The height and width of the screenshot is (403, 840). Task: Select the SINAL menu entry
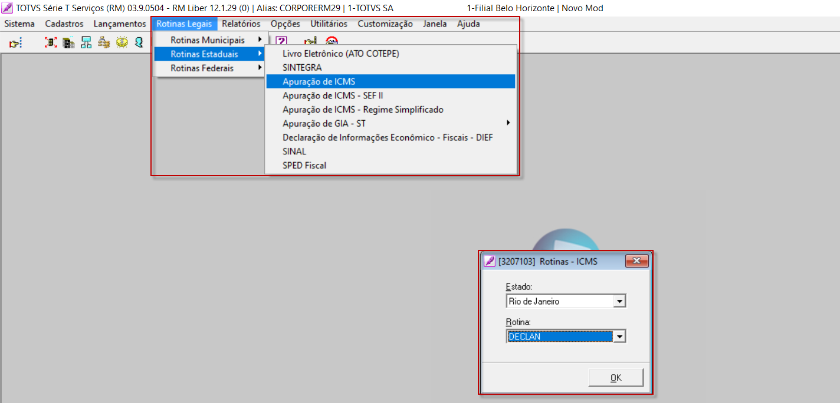click(391, 151)
